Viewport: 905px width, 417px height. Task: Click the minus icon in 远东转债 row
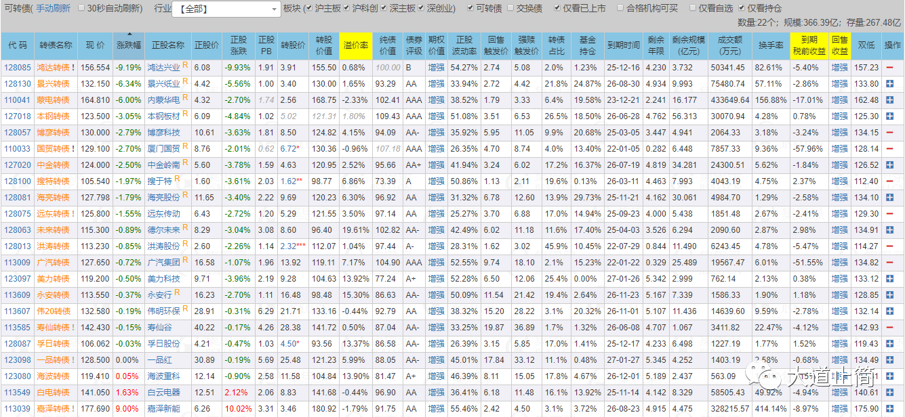[x=889, y=214]
